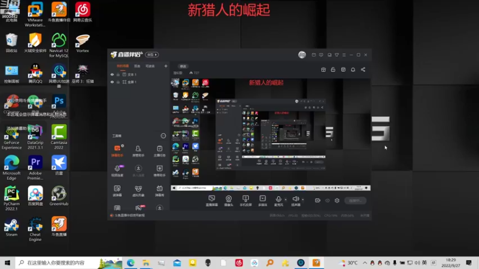Open Steam desktop shortcut
Screen dimensions: 479x269
[x=11, y=227]
